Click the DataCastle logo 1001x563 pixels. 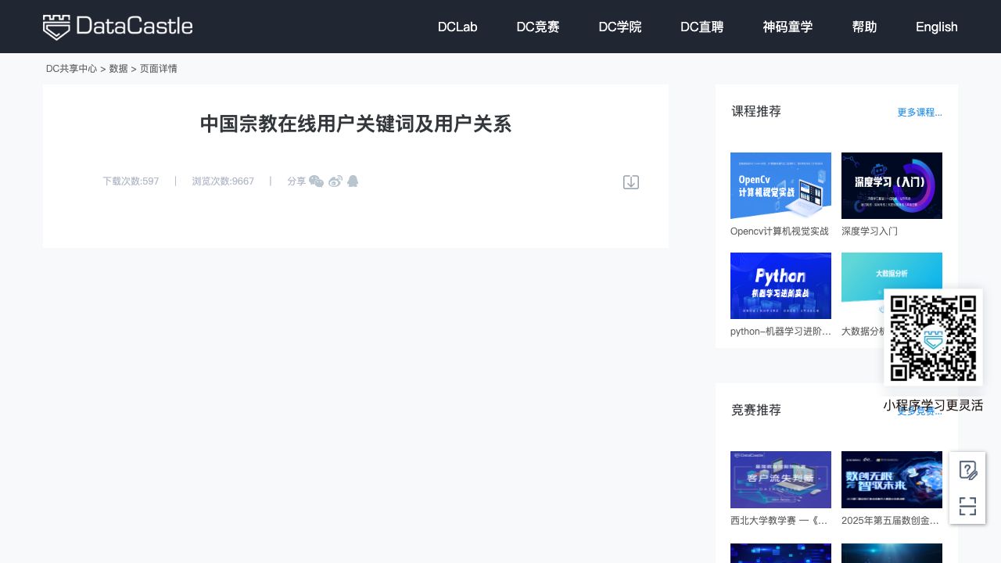tap(117, 27)
